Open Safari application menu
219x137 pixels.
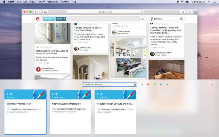[11, 2]
